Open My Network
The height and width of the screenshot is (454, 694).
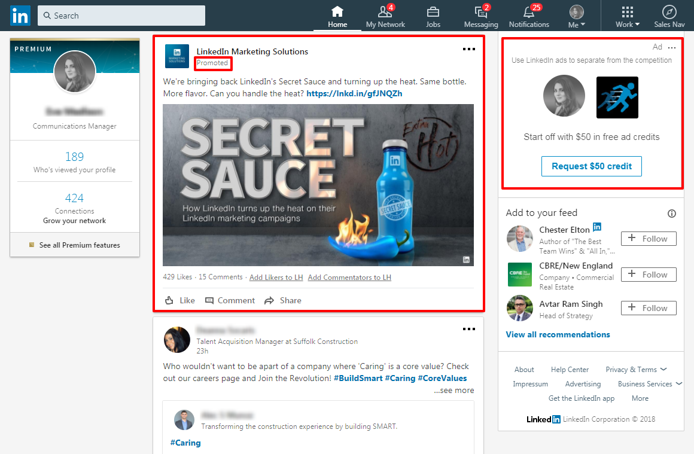[385, 15]
